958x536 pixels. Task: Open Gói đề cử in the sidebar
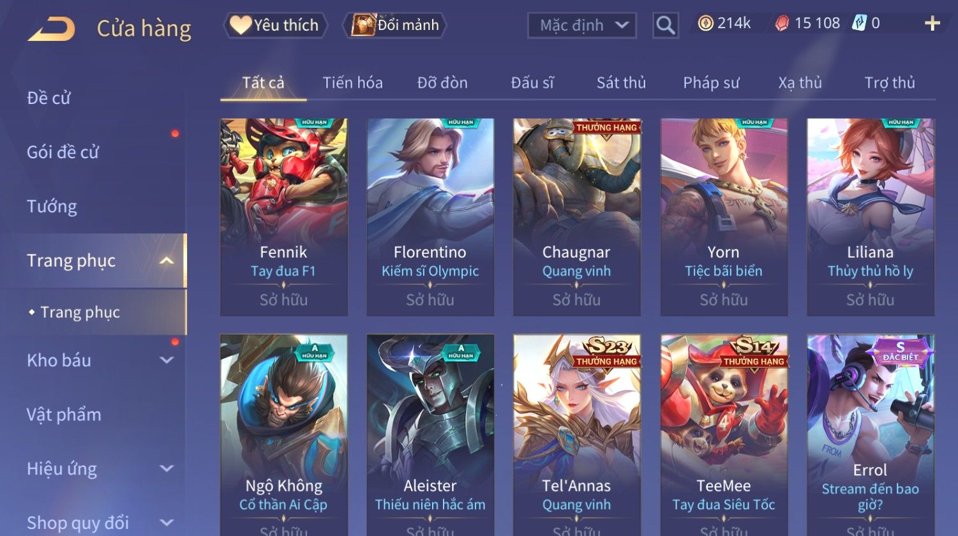coord(63,152)
